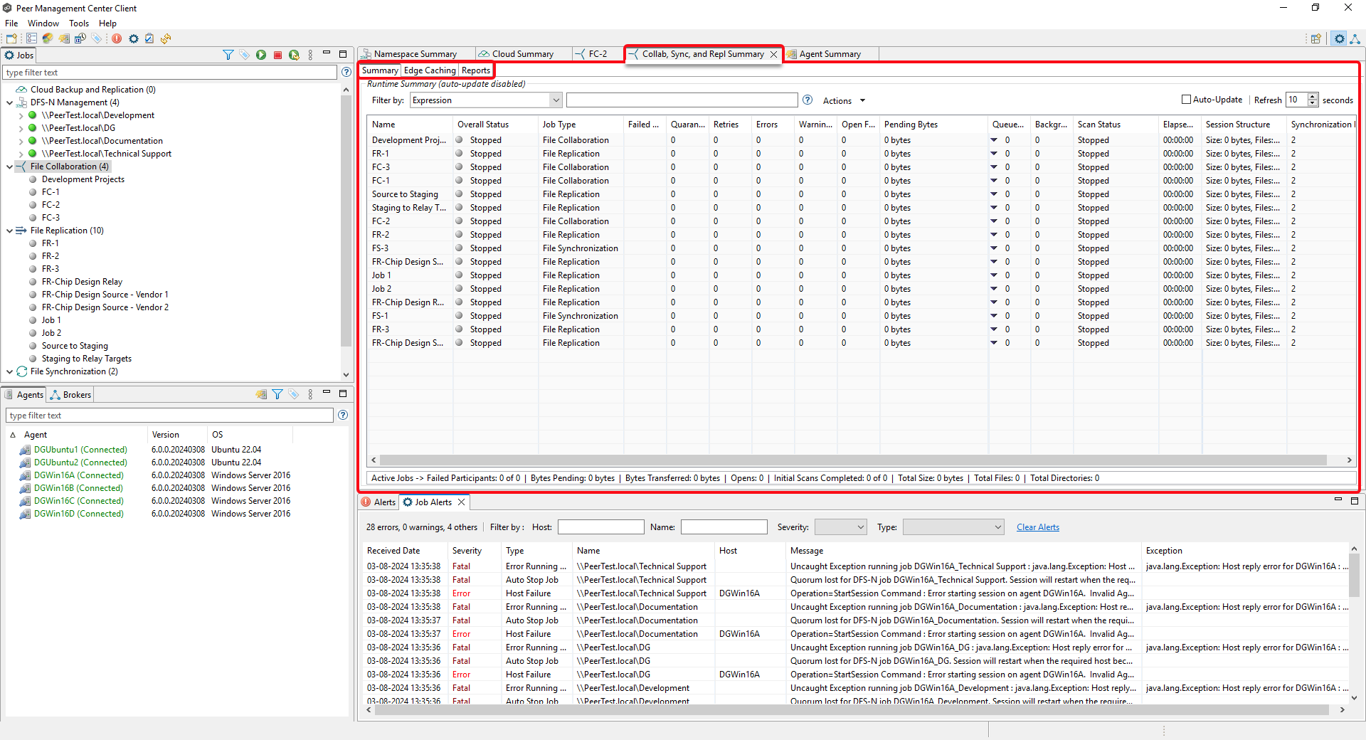Image resolution: width=1366 pixels, height=740 pixels.
Task: Click the yellow refresh arrows icon in main toolbar
Action: coord(166,38)
